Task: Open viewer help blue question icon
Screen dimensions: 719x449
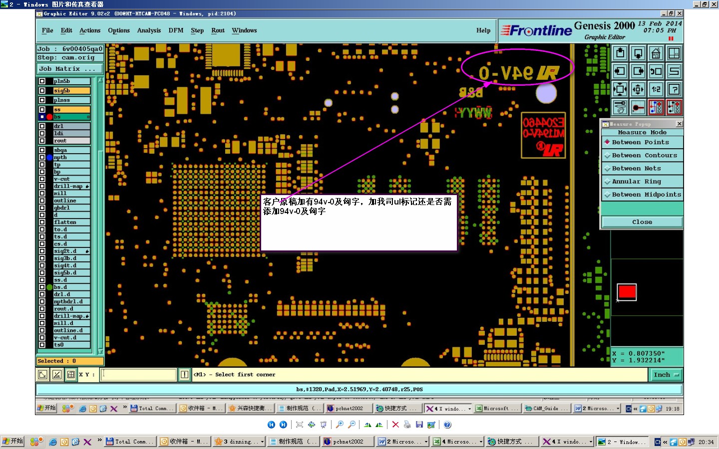Action: coord(447,425)
